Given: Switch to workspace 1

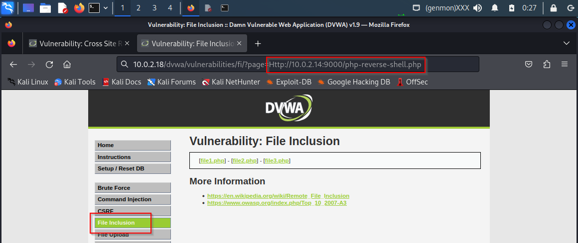Looking at the screenshot, I should 123,8.
